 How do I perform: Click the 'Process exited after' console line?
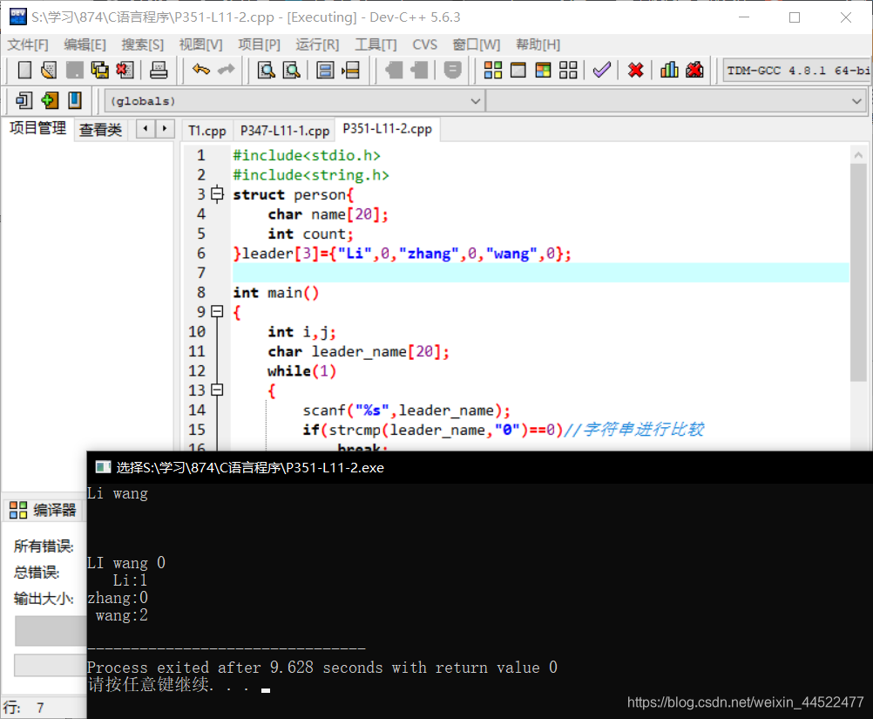(x=321, y=668)
